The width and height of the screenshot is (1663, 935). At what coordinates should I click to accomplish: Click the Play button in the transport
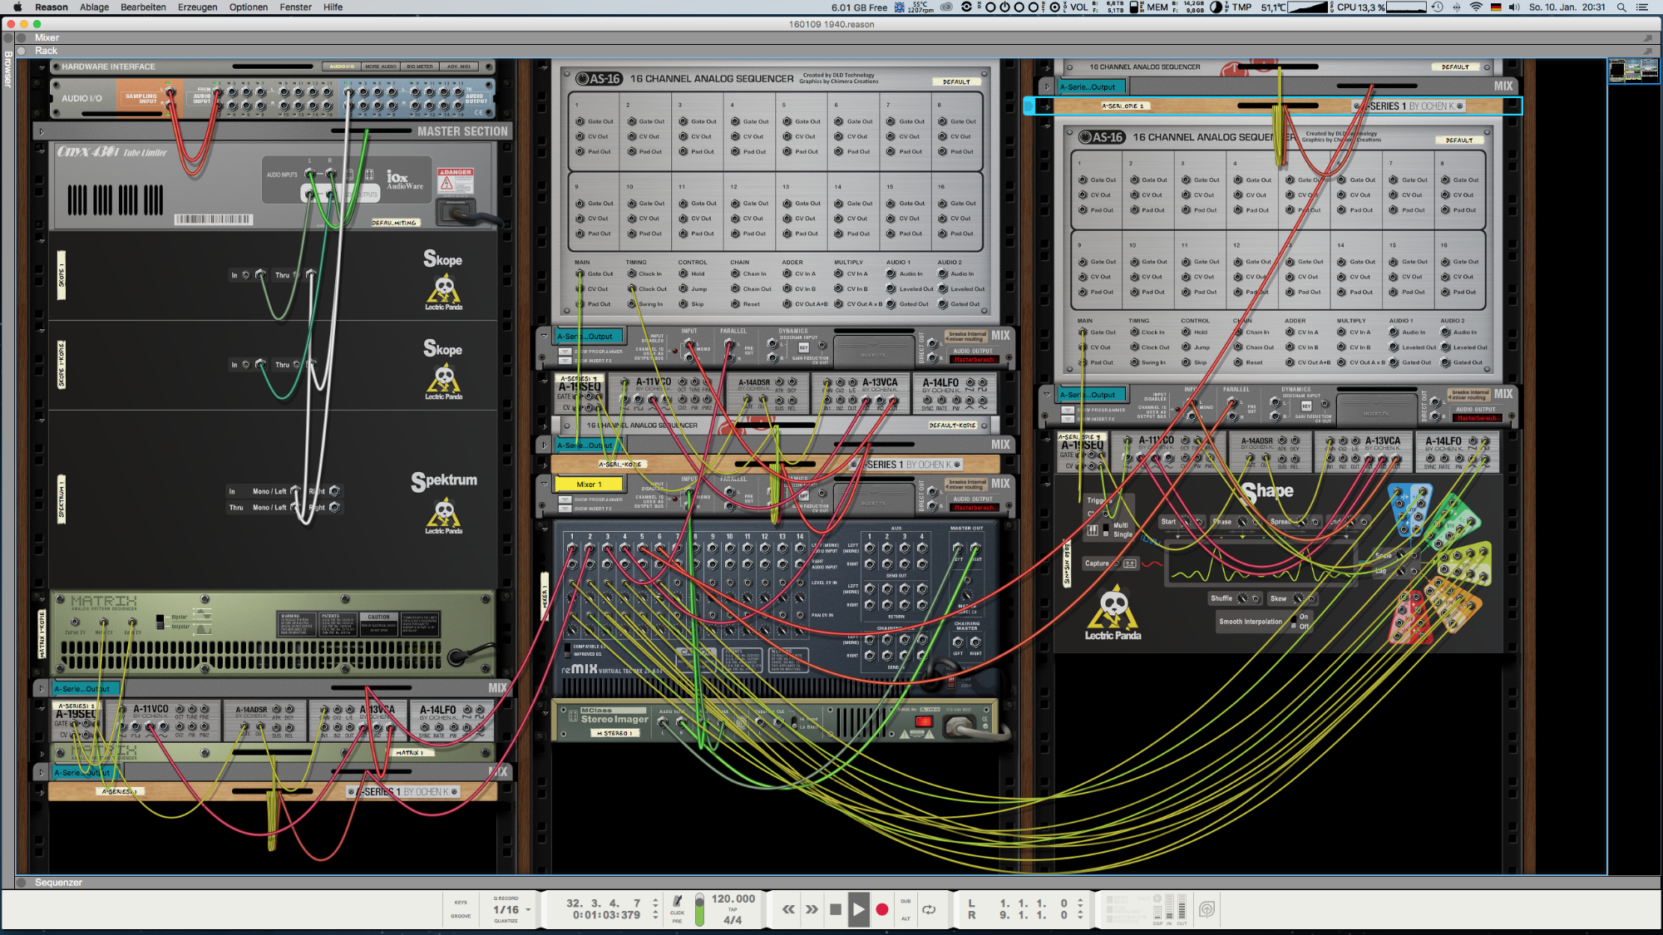pyautogui.click(x=859, y=909)
